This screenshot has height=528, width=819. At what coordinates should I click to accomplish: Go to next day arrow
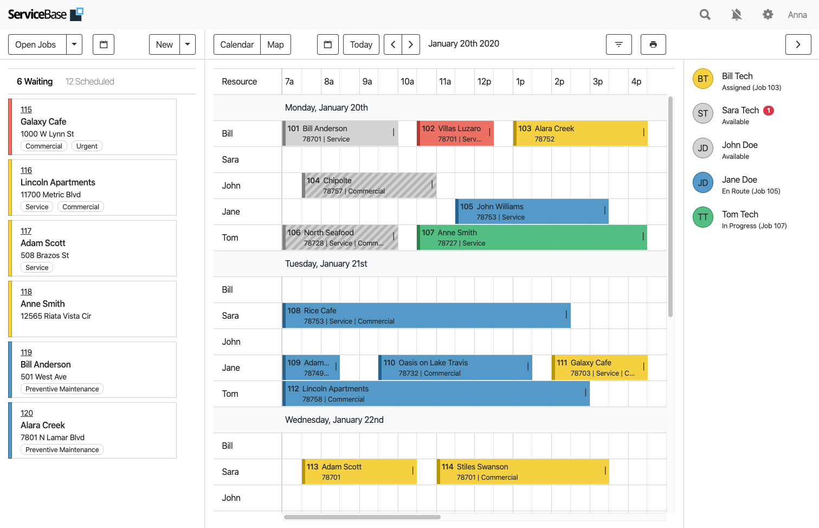411,44
